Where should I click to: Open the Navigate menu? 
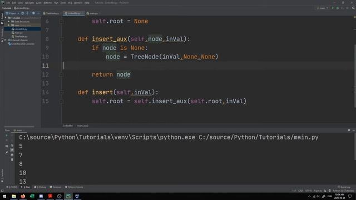(29, 3)
